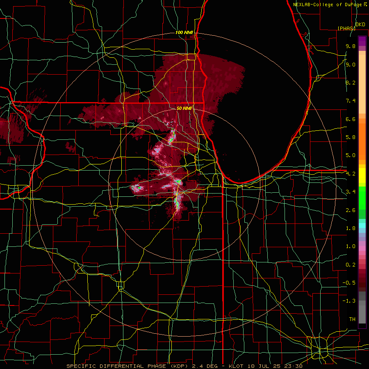The image size is (369, 369).
Task: Click the [PHAS] label above the color bar
Action: [x=346, y=28]
